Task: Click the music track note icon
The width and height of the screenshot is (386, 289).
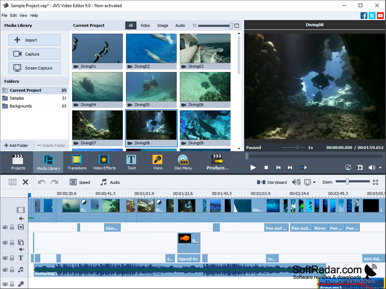Action: tap(21, 269)
